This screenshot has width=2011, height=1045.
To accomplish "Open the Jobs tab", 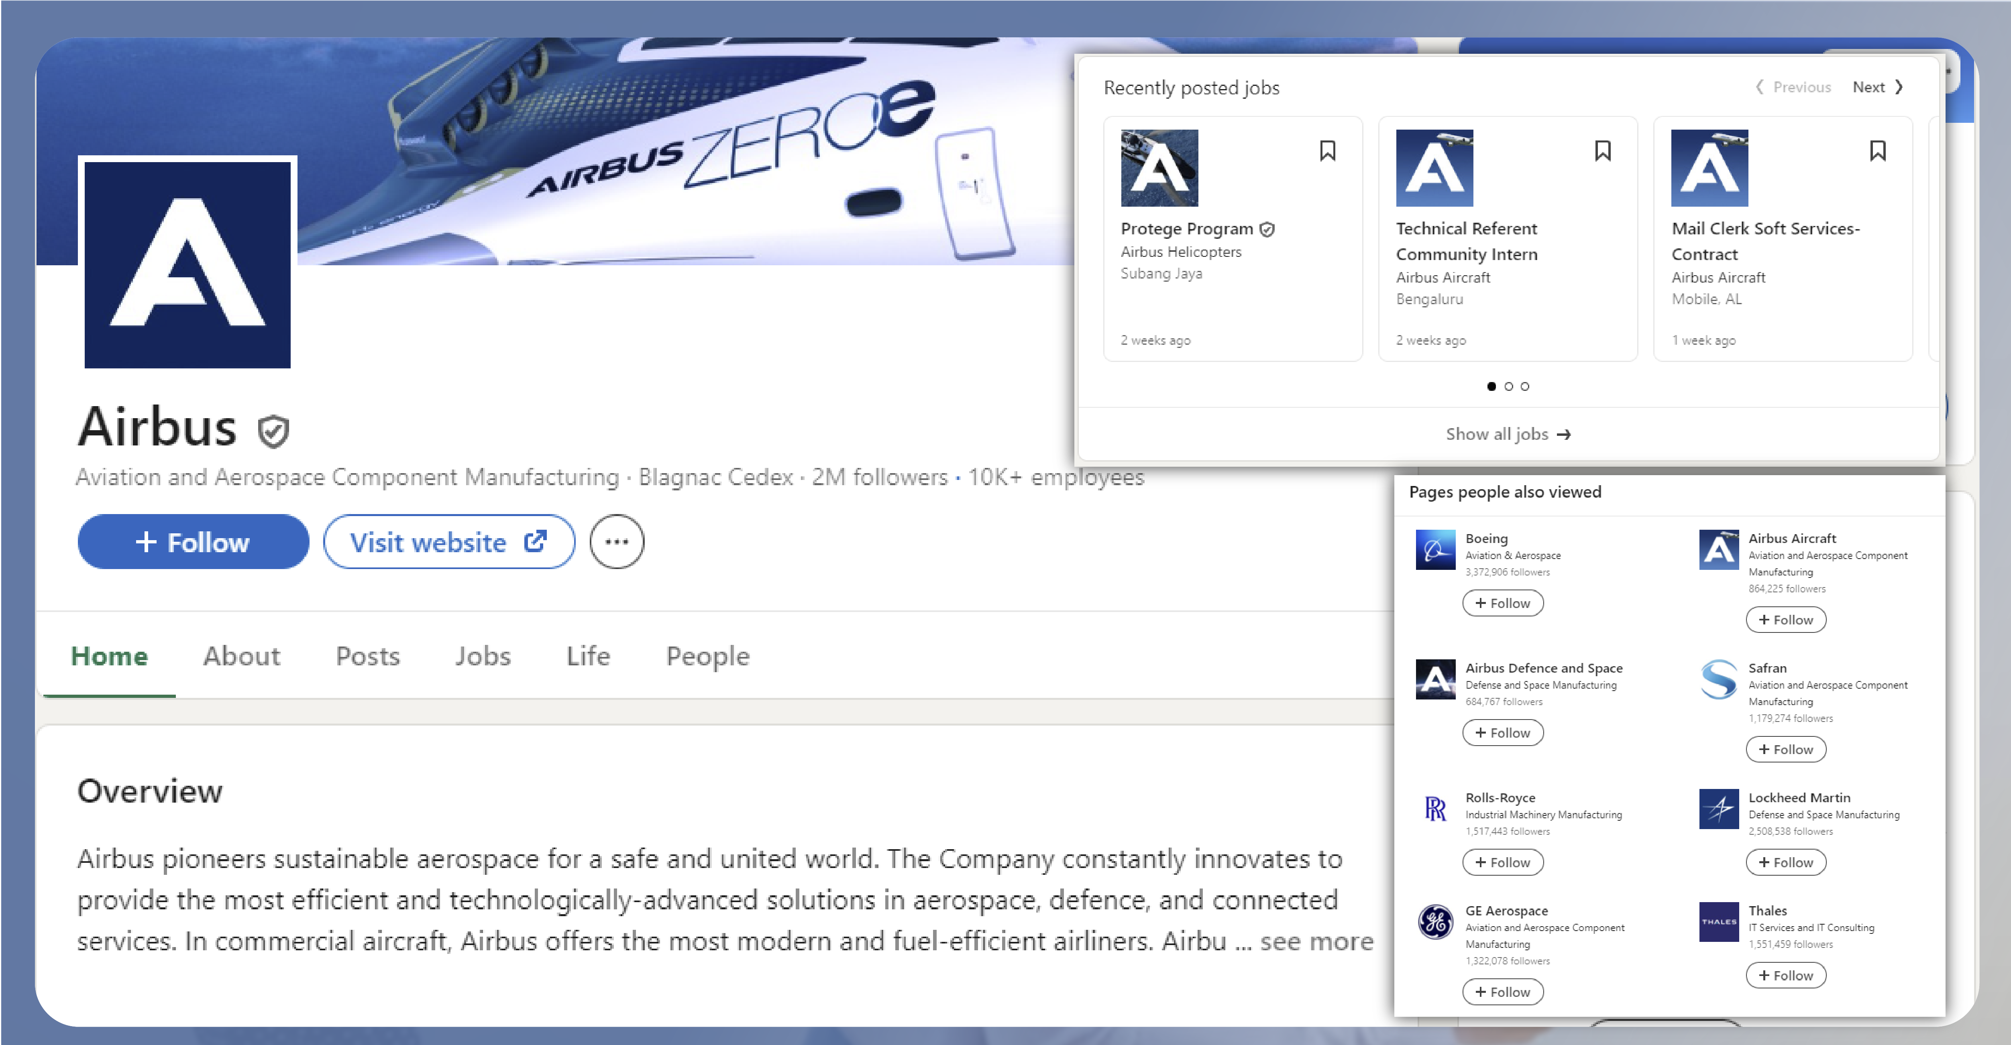I will coord(483,657).
